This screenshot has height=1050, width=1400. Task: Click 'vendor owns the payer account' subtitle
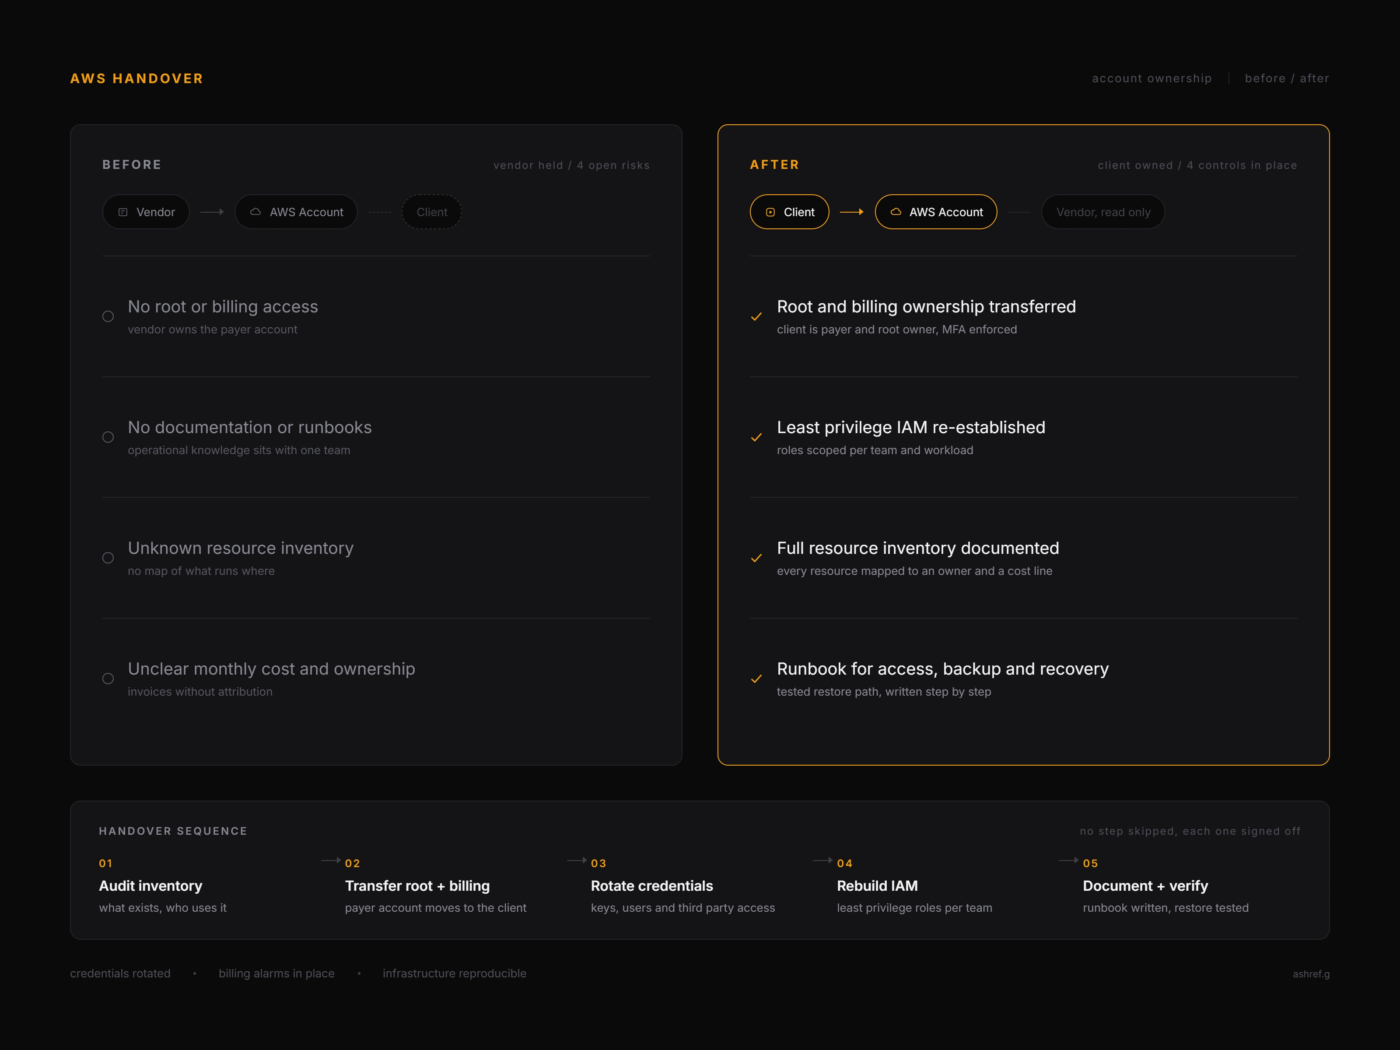pyautogui.click(x=213, y=330)
